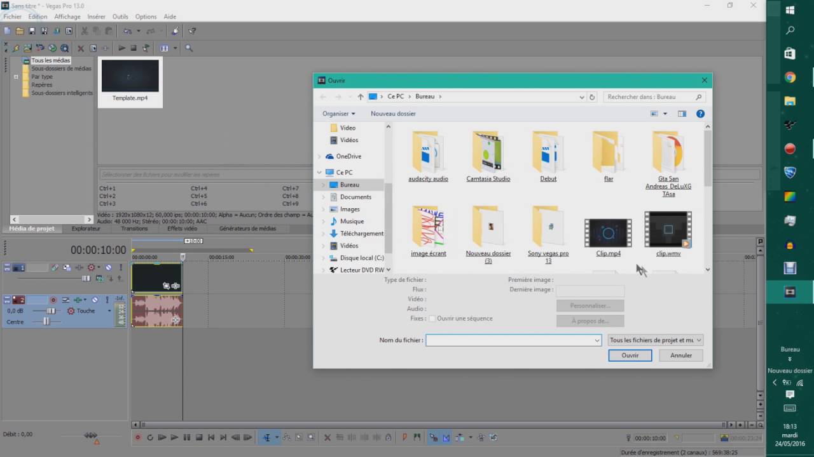
Task: Click the video track 1 FX icon
Action: click(x=80, y=267)
